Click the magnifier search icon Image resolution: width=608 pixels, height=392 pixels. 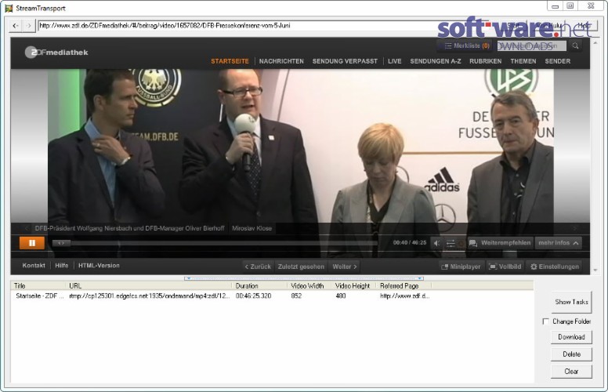point(575,45)
